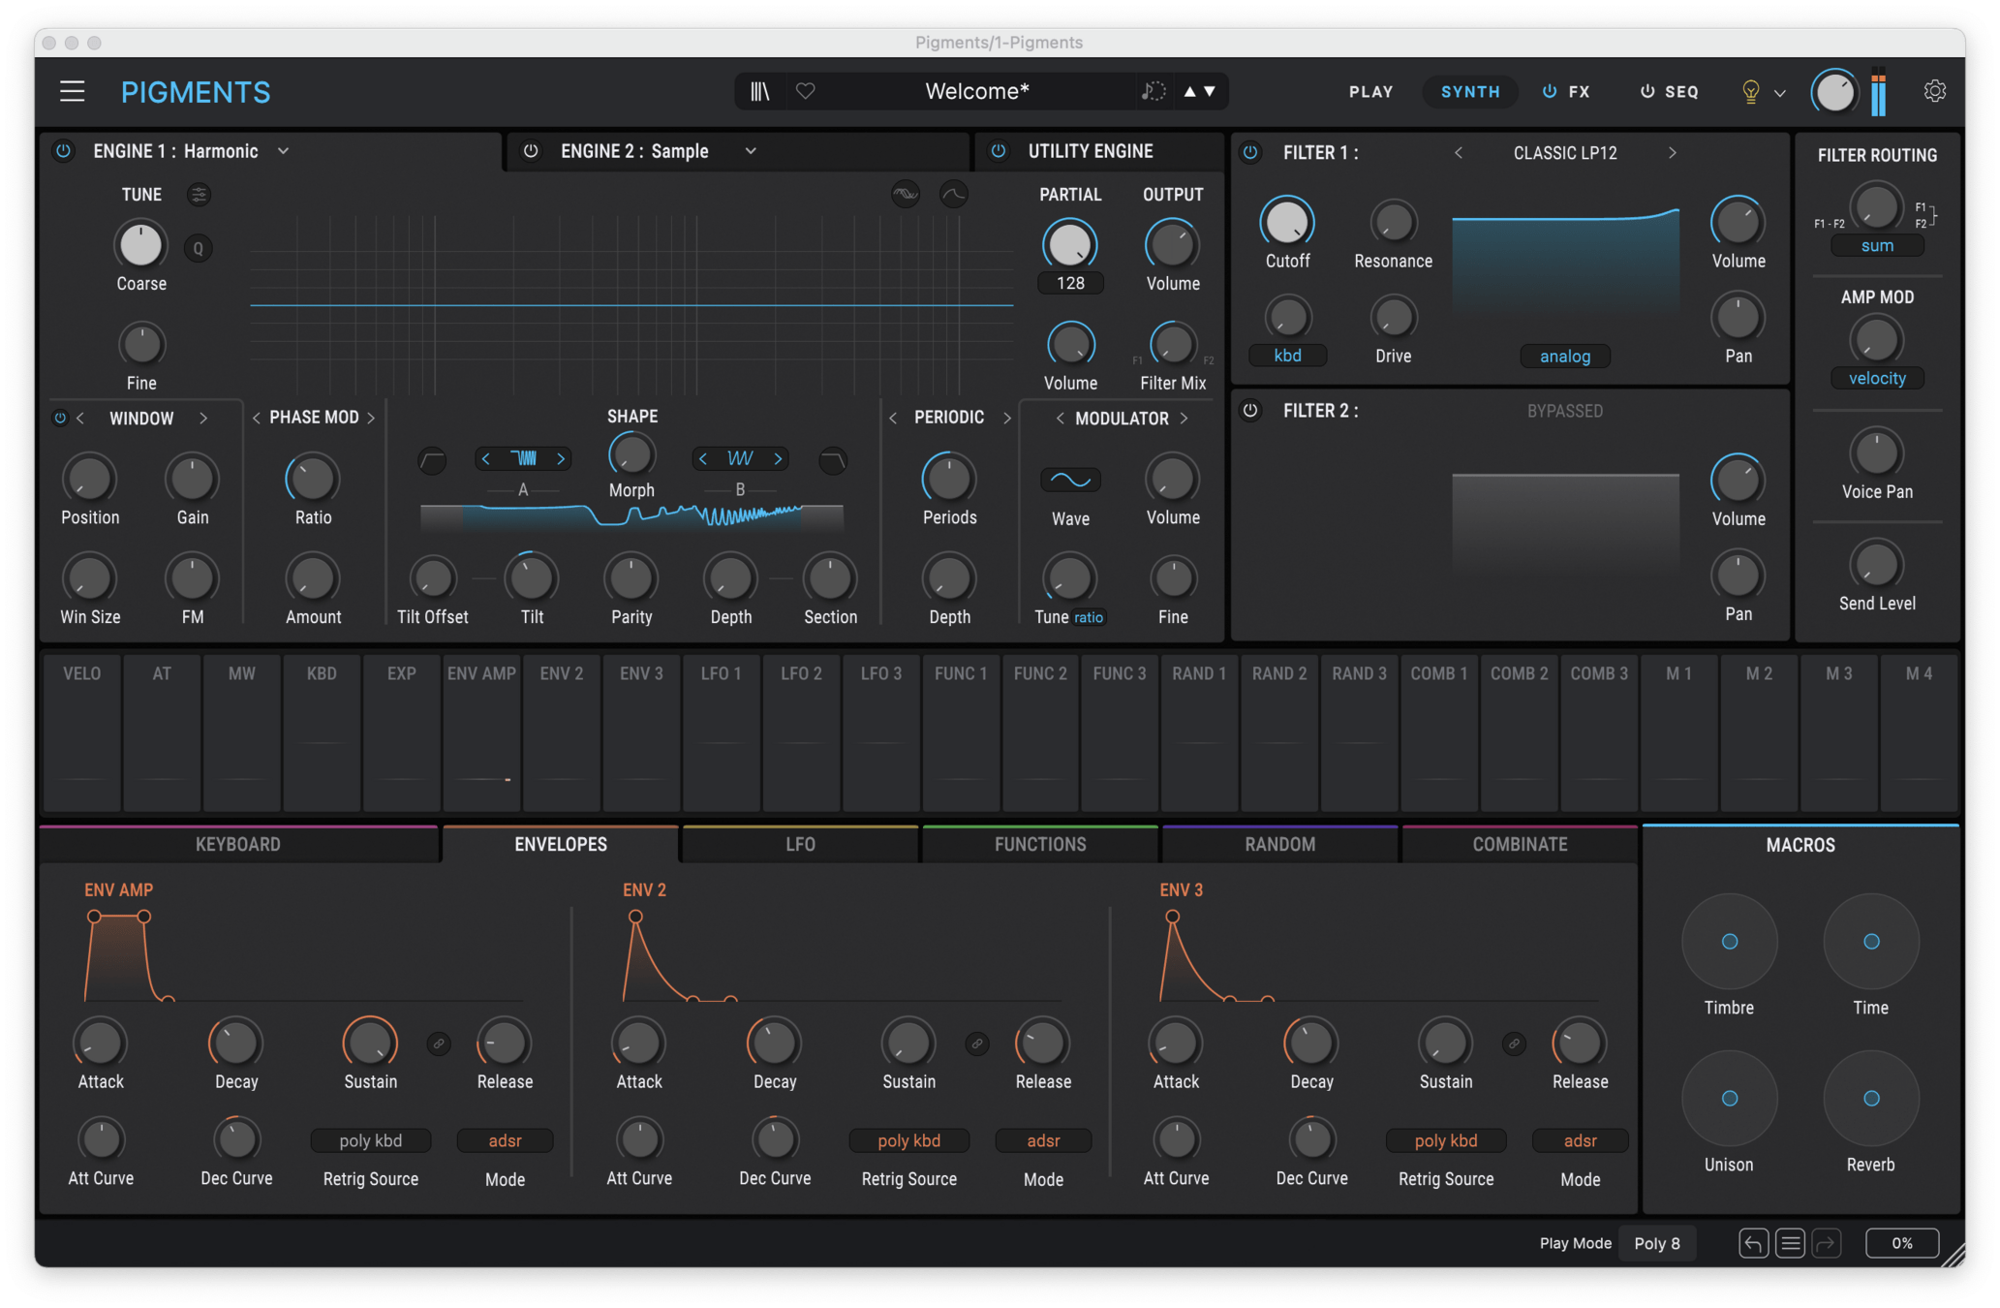Click the Partial count value 128
The width and height of the screenshot is (2000, 1308).
click(x=1070, y=283)
